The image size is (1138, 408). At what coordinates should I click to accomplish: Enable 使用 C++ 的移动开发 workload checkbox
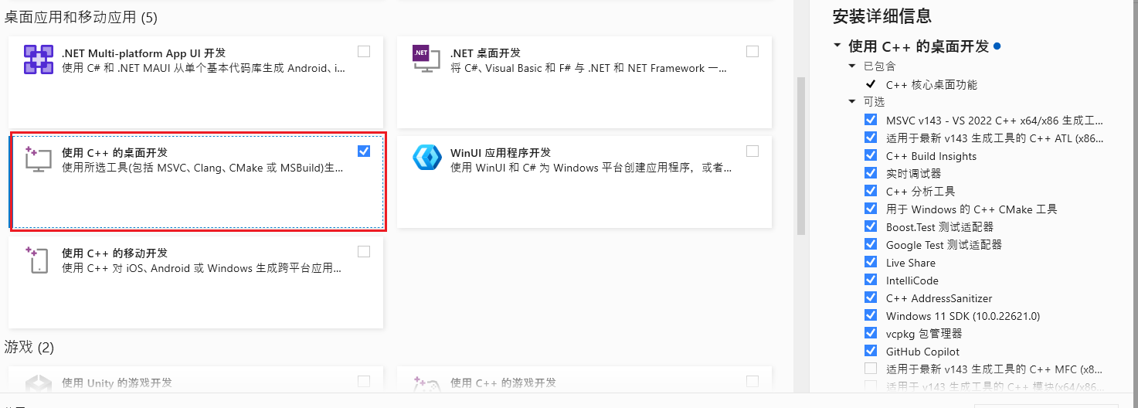point(364,251)
